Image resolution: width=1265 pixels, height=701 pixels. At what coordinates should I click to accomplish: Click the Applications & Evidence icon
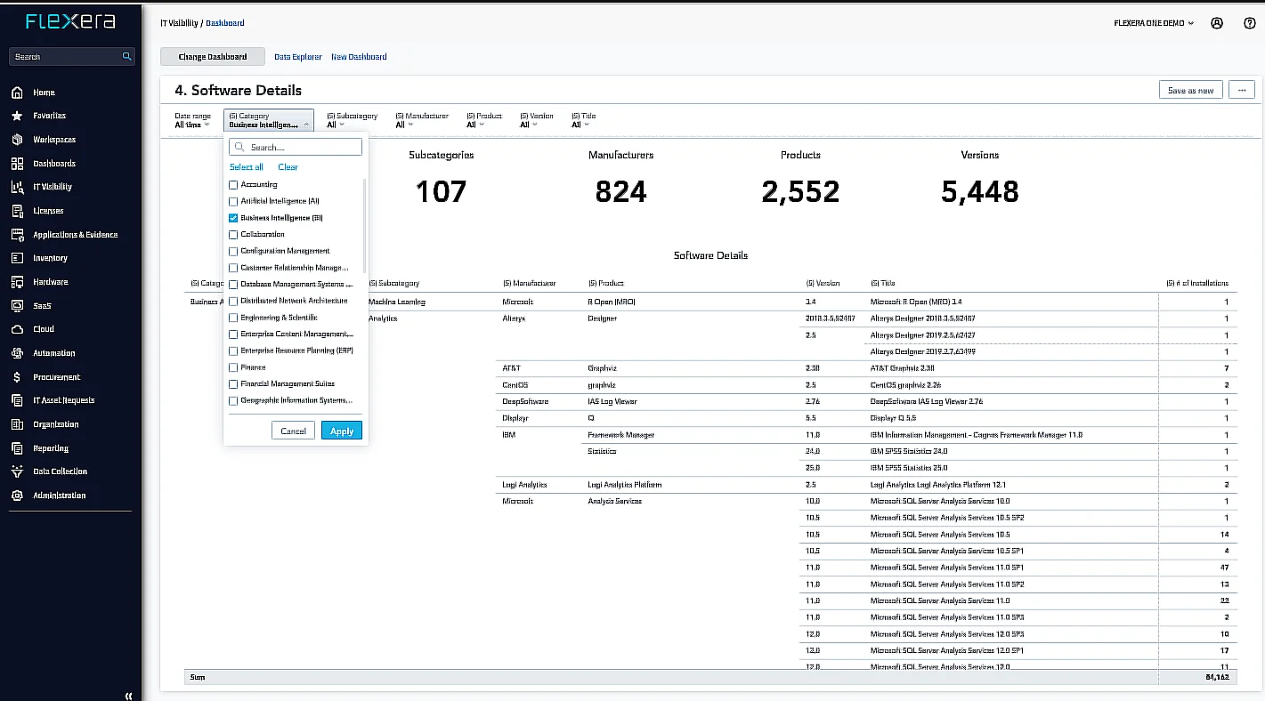pyautogui.click(x=16, y=235)
